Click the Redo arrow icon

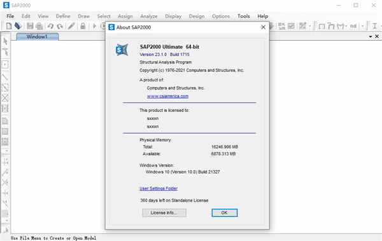point(60,26)
